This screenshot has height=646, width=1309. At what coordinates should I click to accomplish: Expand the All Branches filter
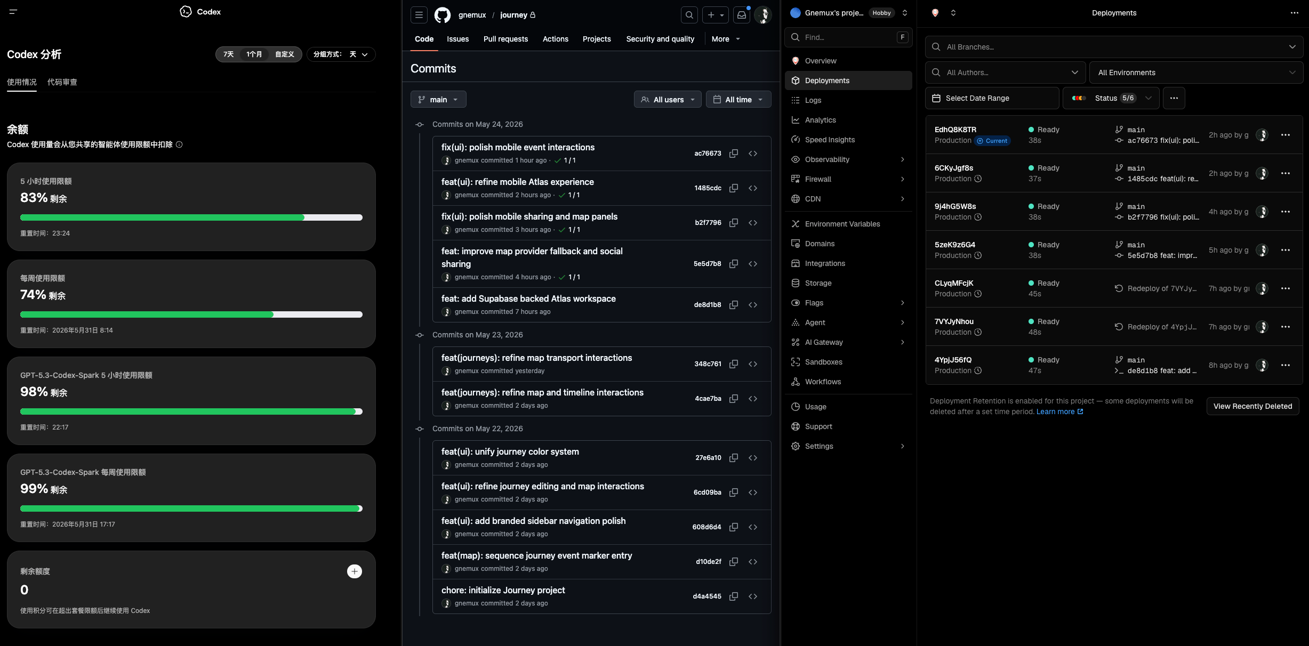[1114, 47]
